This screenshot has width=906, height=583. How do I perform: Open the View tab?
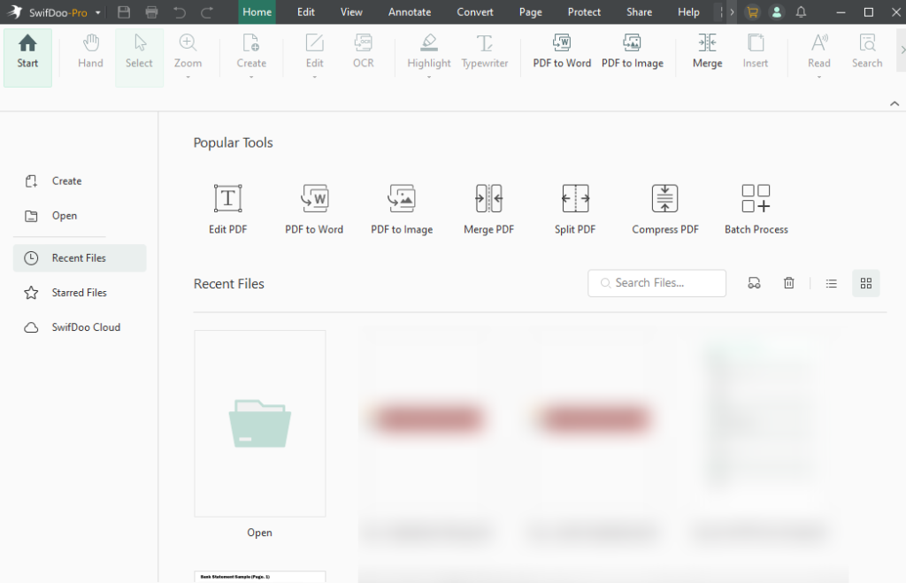351,12
